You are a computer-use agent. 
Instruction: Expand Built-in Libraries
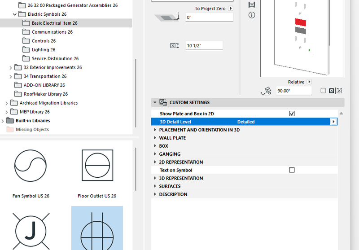(3, 121)
